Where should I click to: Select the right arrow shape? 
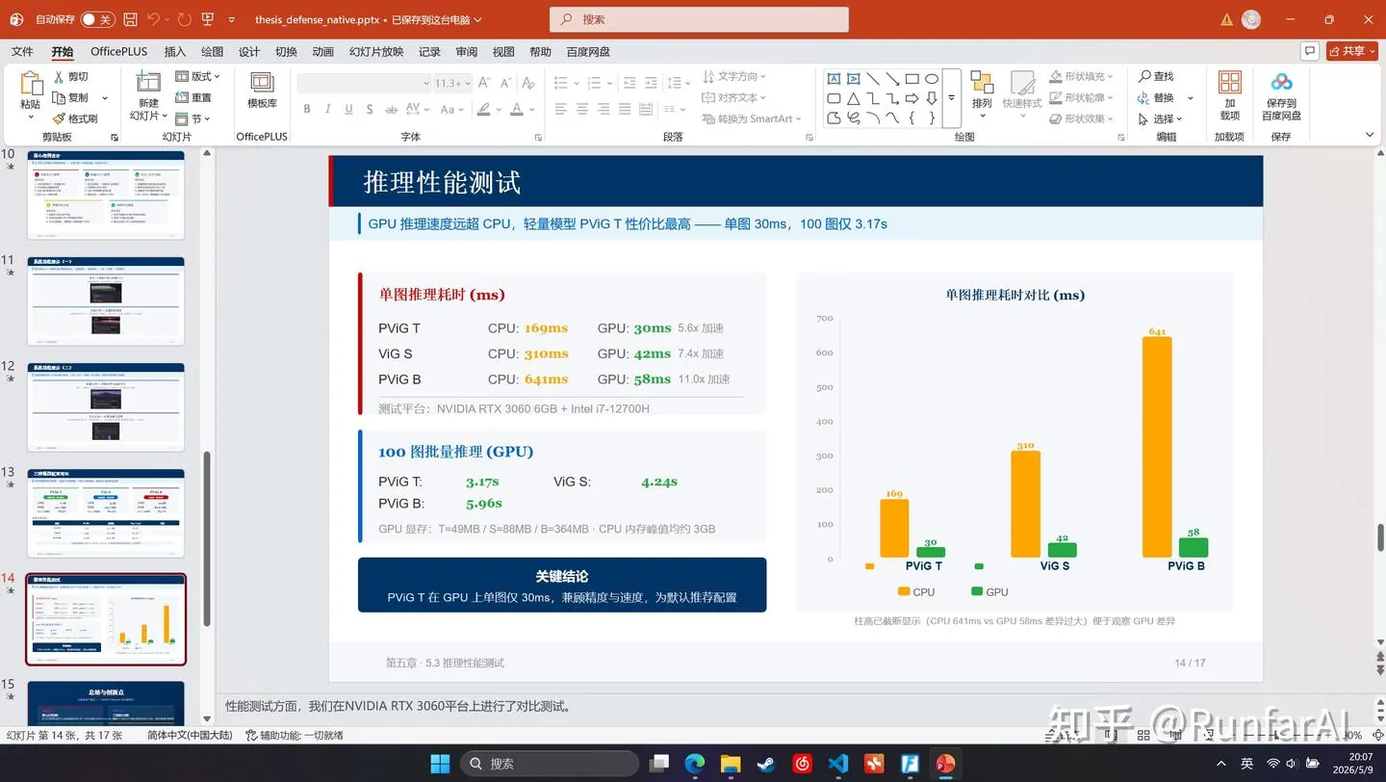(x=911, y=98)
